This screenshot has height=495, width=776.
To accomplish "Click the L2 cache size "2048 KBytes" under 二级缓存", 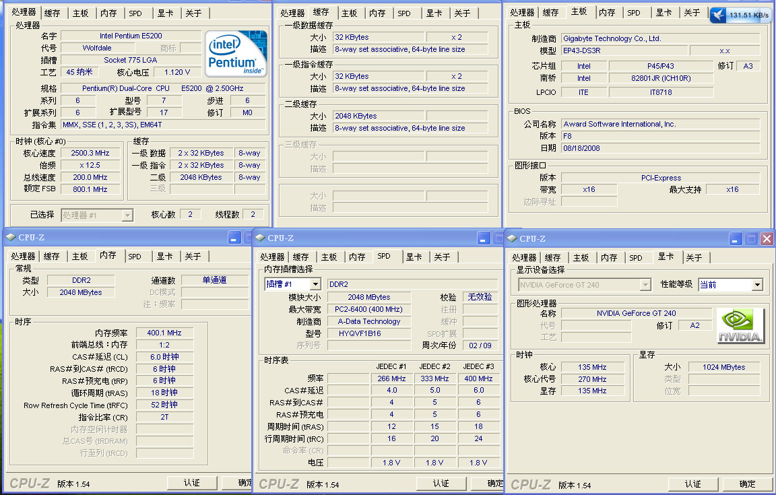I will pos(379,116).
